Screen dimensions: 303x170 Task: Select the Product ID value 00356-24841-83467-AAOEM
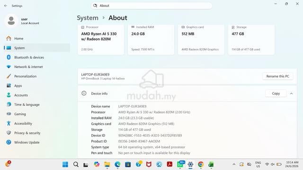[139, 141]
